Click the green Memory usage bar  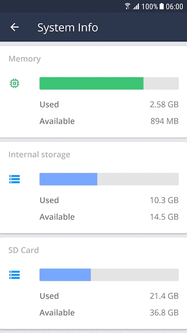click(x=109, y=83)
